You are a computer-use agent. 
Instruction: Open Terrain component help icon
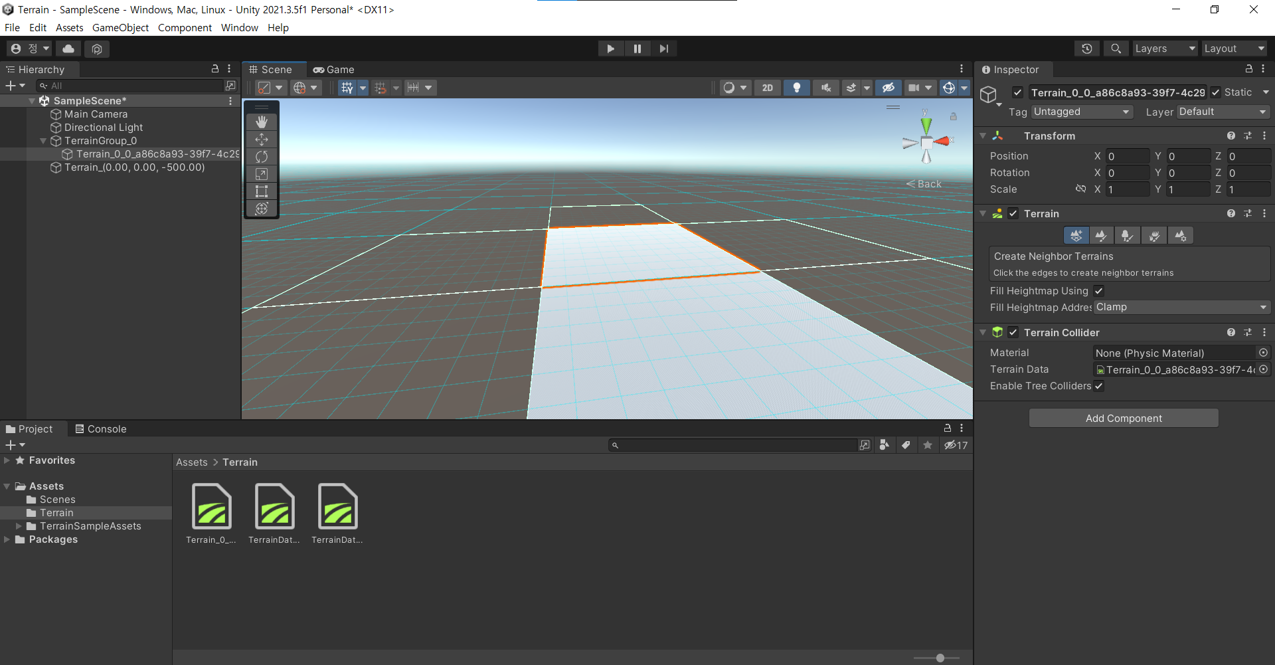[x=1231, y=213]
